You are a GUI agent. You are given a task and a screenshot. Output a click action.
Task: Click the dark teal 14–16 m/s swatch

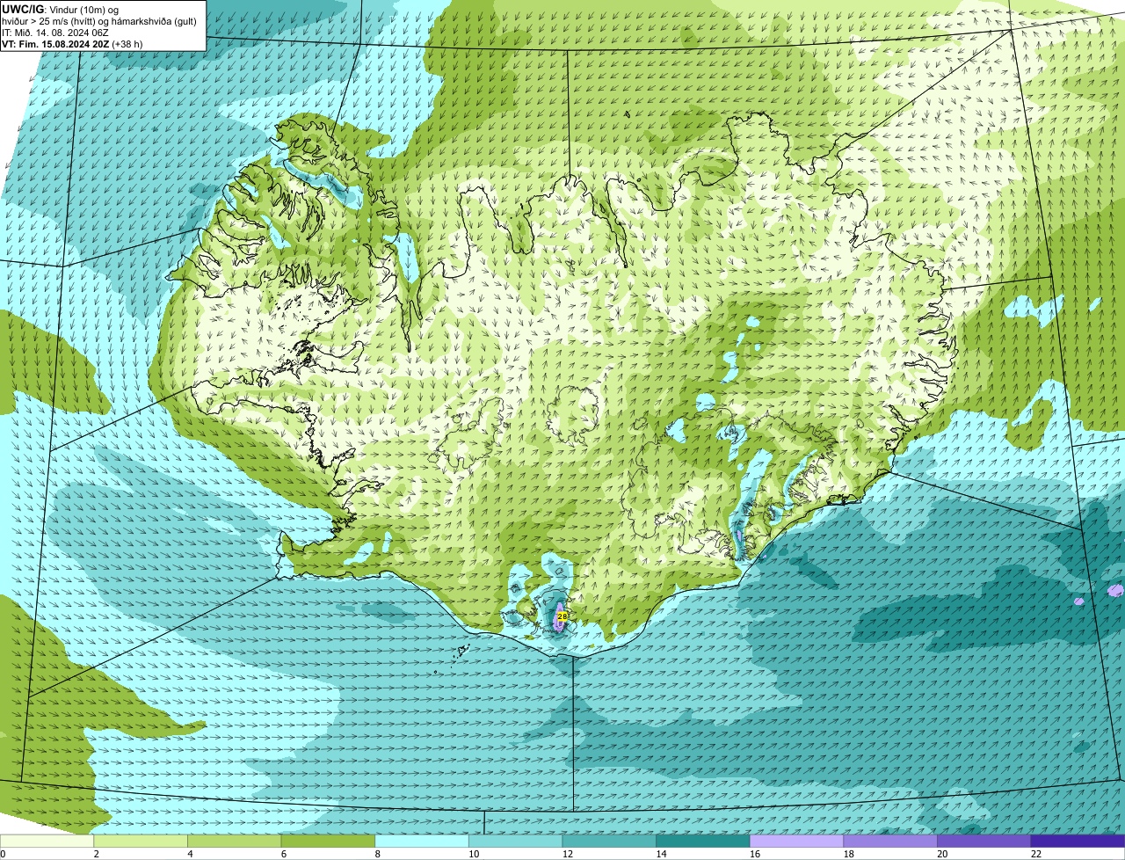coord(703,841)
